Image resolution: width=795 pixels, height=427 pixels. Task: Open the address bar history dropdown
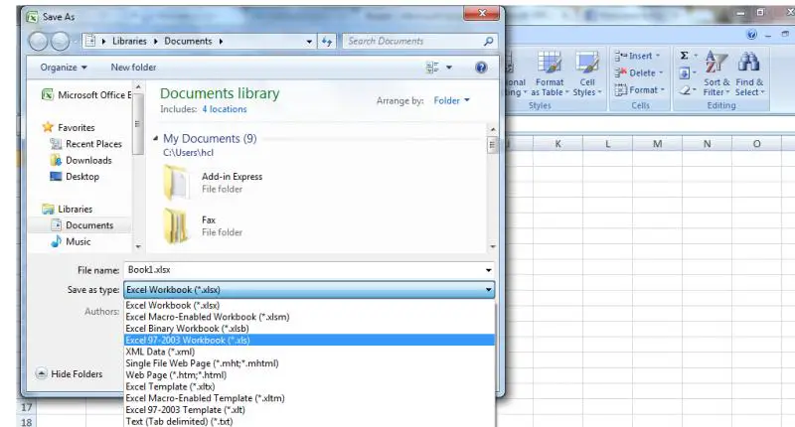[309, 42]
